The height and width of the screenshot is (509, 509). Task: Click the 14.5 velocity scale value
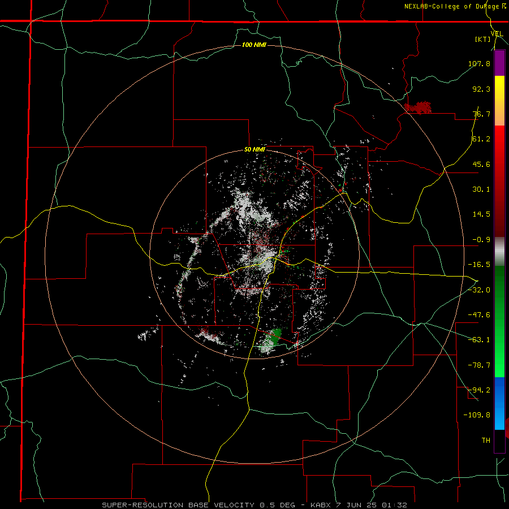pyautogui.click(x=481, y=214)
